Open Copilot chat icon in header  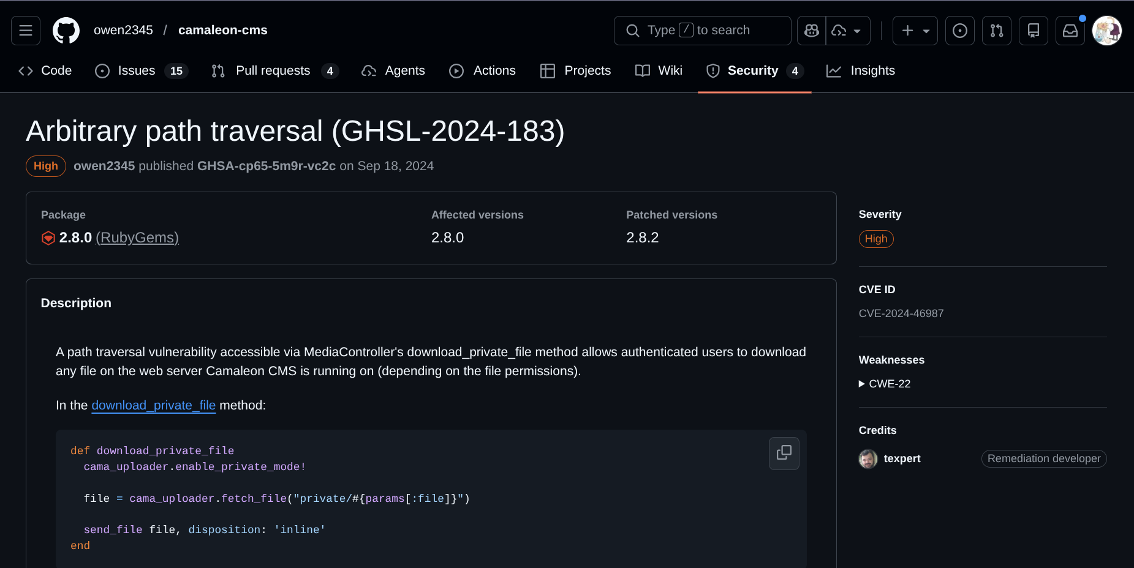(812, 31)
